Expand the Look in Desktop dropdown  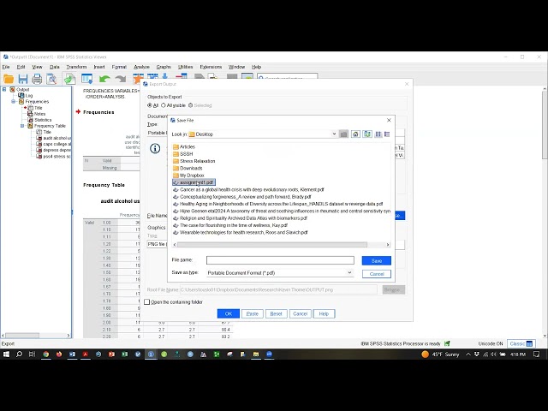[334, 134]
